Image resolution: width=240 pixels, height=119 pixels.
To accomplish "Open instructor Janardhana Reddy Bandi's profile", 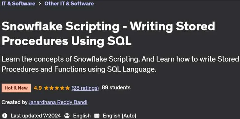I will [58, 102].
